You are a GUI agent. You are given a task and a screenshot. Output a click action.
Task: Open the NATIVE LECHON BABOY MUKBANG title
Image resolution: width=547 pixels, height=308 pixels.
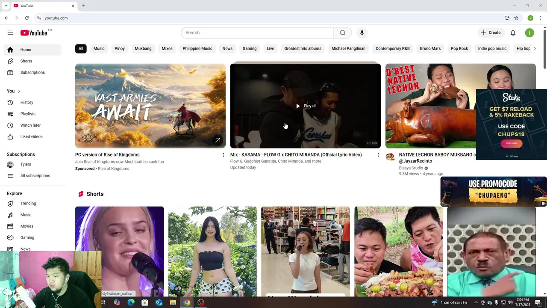click(x=437, y=158)
